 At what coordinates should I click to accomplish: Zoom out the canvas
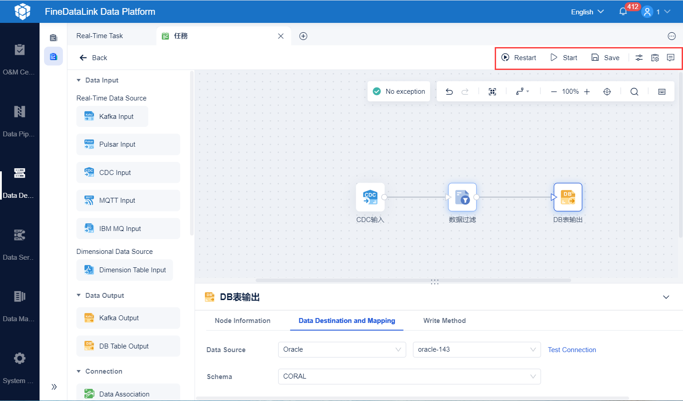[x=554, y=92]
